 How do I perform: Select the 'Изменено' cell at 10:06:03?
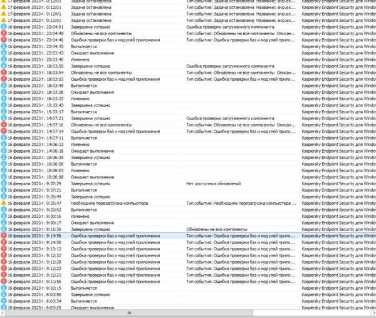[80, 170]
